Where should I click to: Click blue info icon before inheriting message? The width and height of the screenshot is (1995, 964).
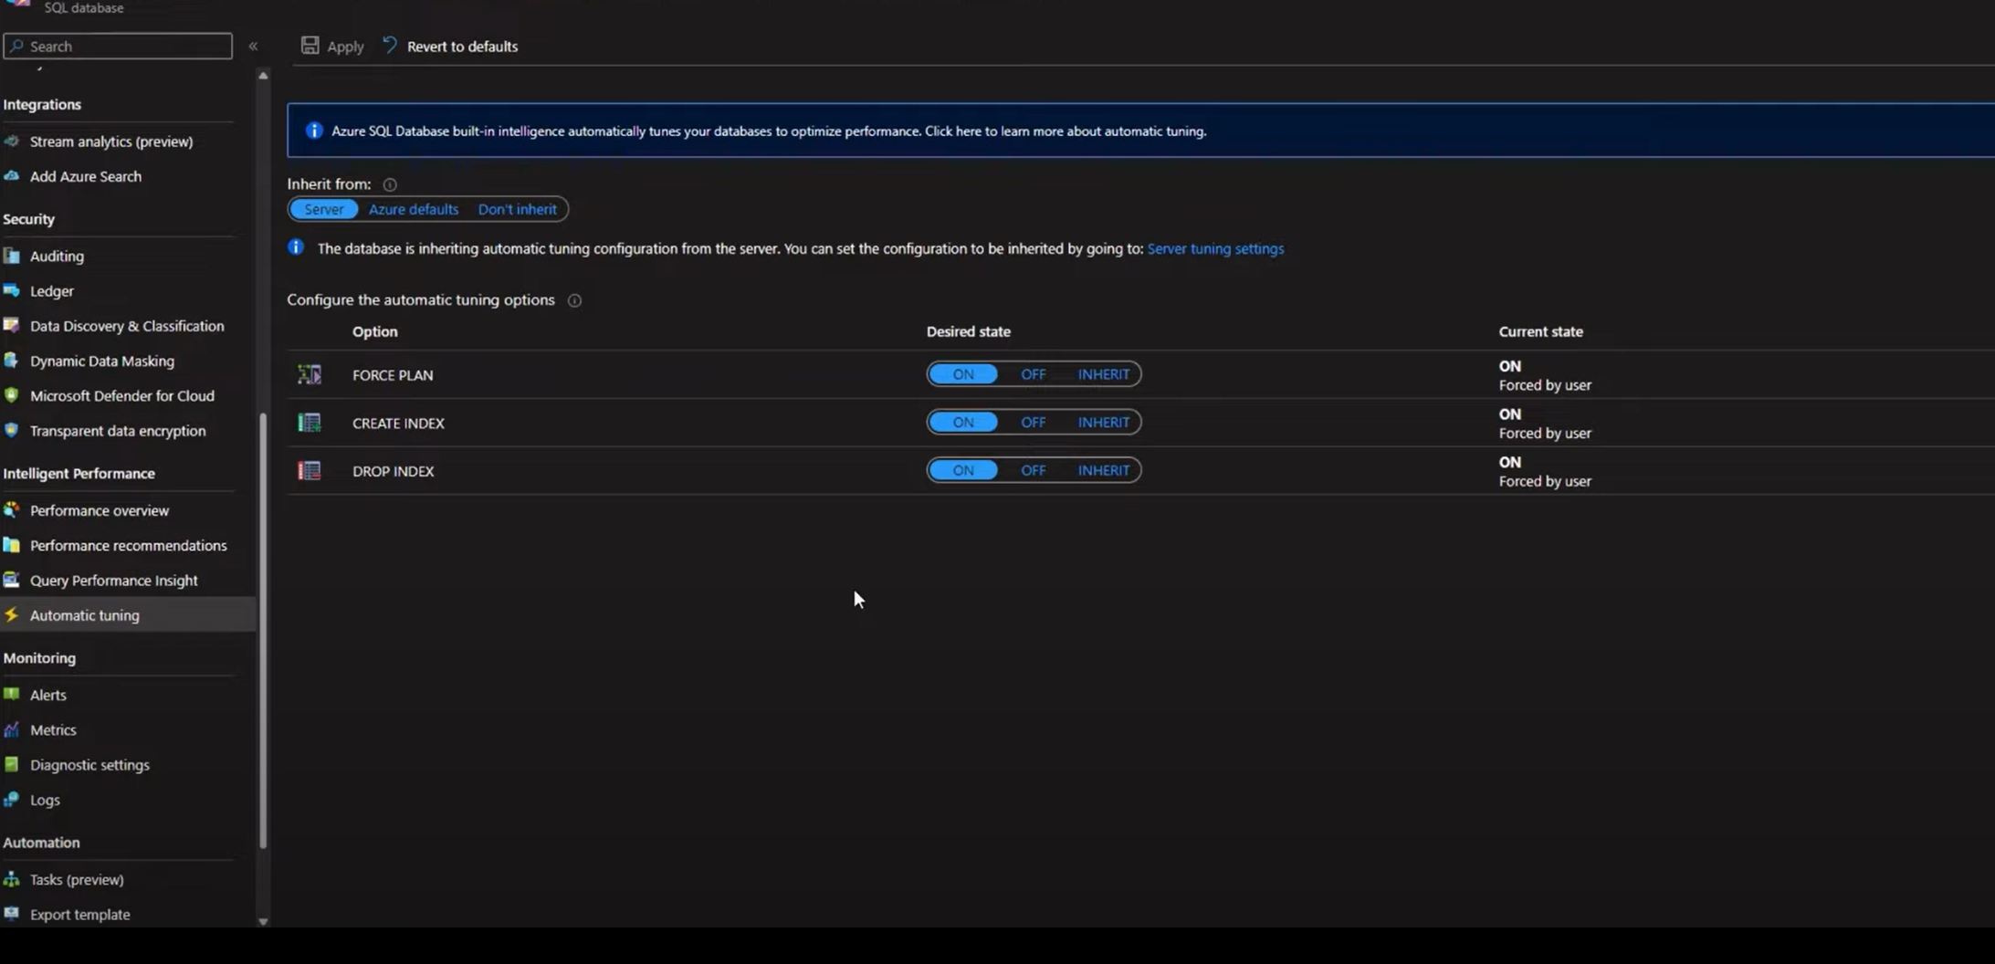click(x=296, y=247)
